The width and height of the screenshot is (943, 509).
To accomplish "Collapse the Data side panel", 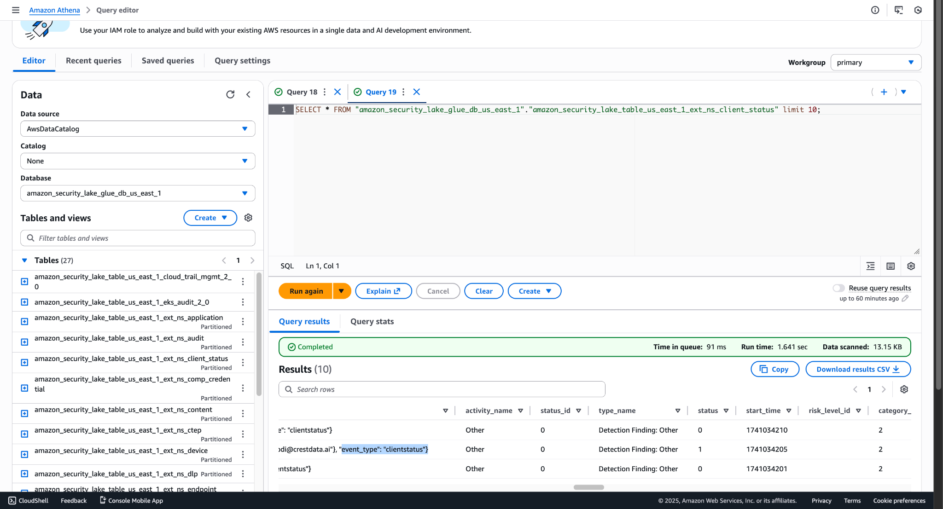I will point(248,94).
